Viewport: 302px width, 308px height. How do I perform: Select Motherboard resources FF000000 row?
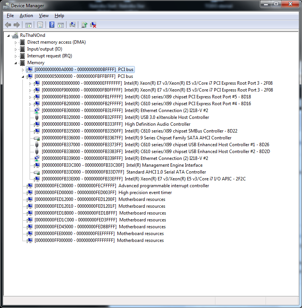click(99, 240)
